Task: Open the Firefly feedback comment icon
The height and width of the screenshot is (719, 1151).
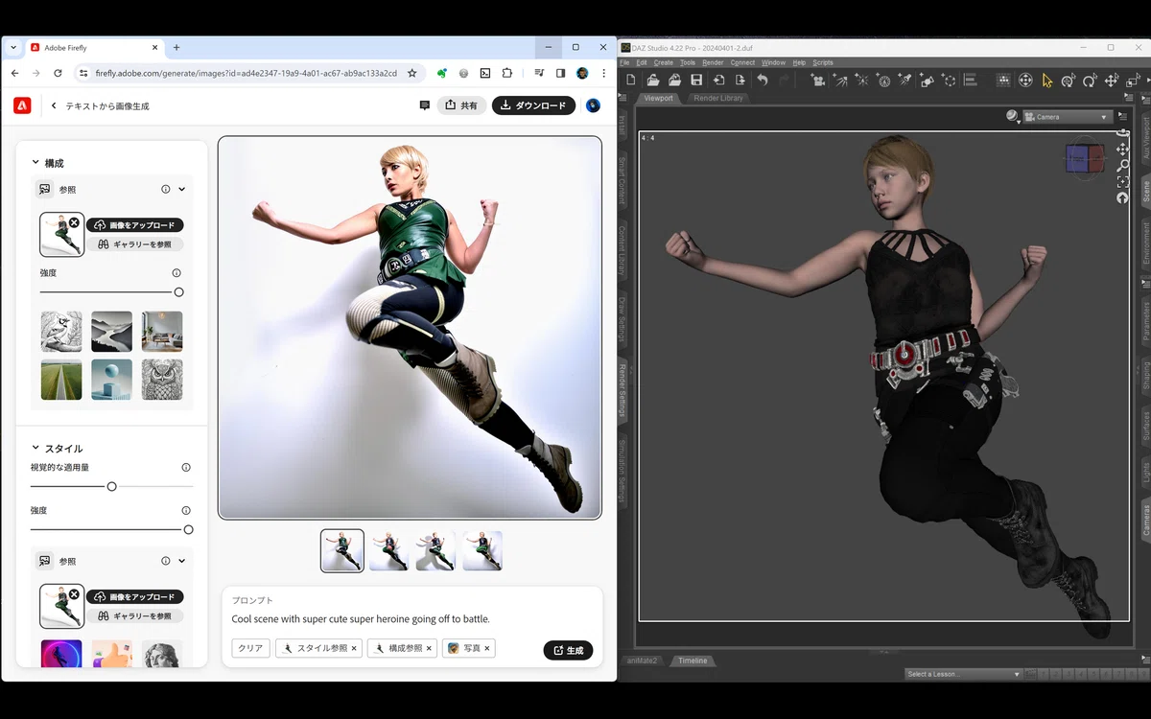Action: pyautogui.click(x=425, y=105)
